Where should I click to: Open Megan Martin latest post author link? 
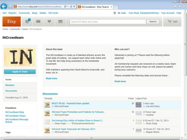[x=153, y=132]
